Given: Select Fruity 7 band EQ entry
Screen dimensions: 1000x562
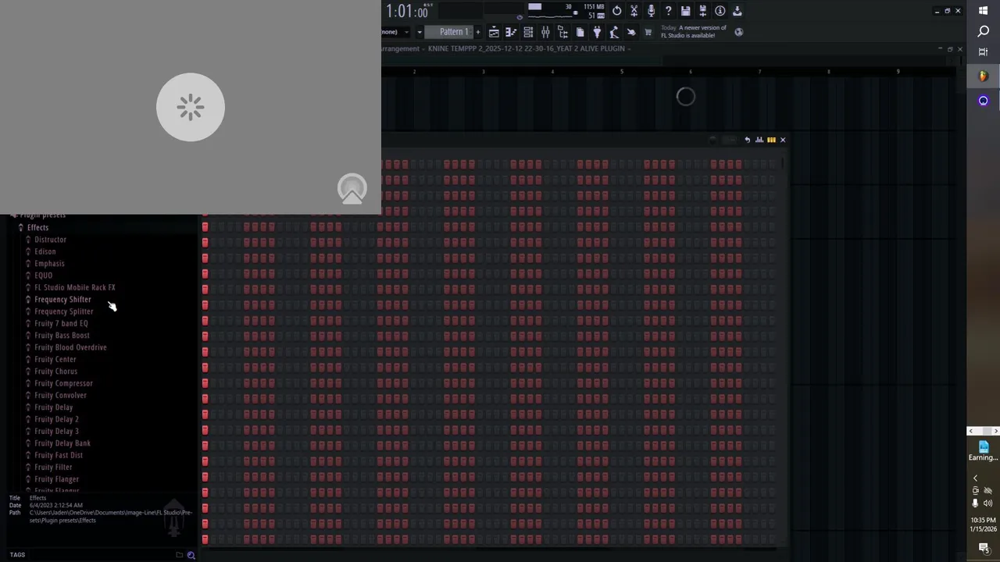Looking at the screenshot, I should point(61,323).
